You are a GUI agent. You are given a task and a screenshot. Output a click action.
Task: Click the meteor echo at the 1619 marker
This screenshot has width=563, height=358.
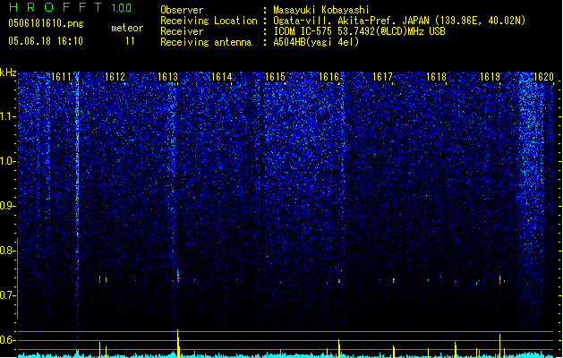pyautogui.click(x=499, y=280)
